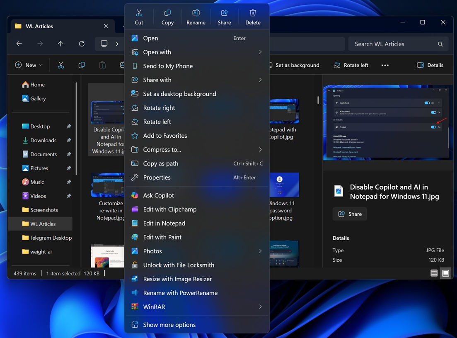Rename the file using the Rename icon
This screenshot has width=457, height=338.
coord(196,17)
